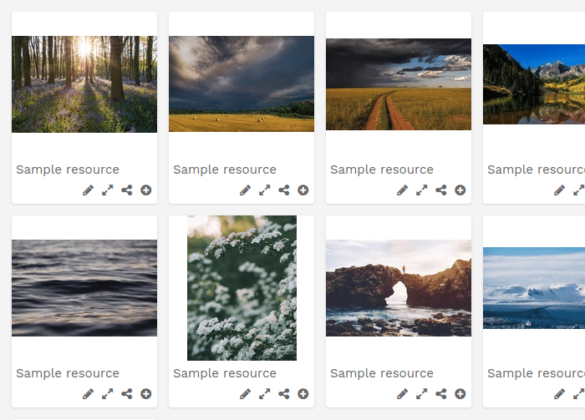
Task: Expand preview of stormy hay field resource
Action: pyautogui.click(x=265, y=190)
